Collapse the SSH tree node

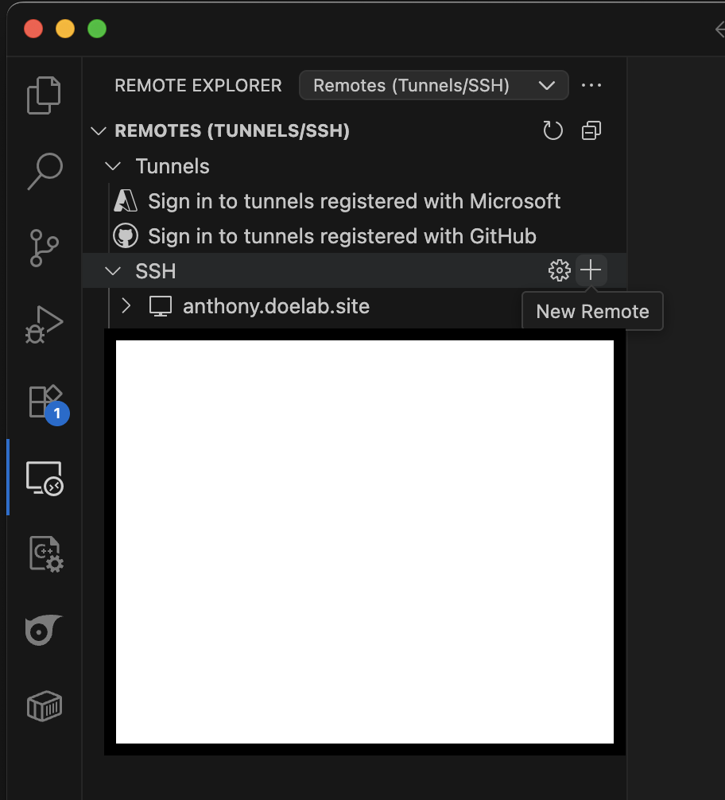113,271
